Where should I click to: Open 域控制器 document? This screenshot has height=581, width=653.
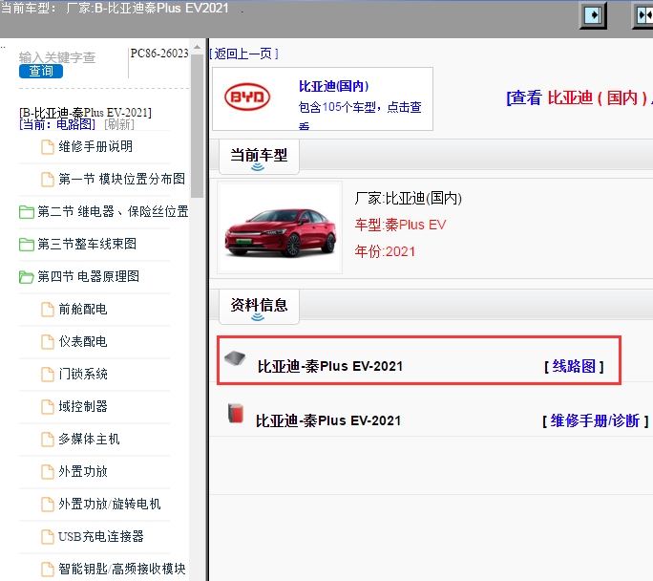(x=83, y=407)
